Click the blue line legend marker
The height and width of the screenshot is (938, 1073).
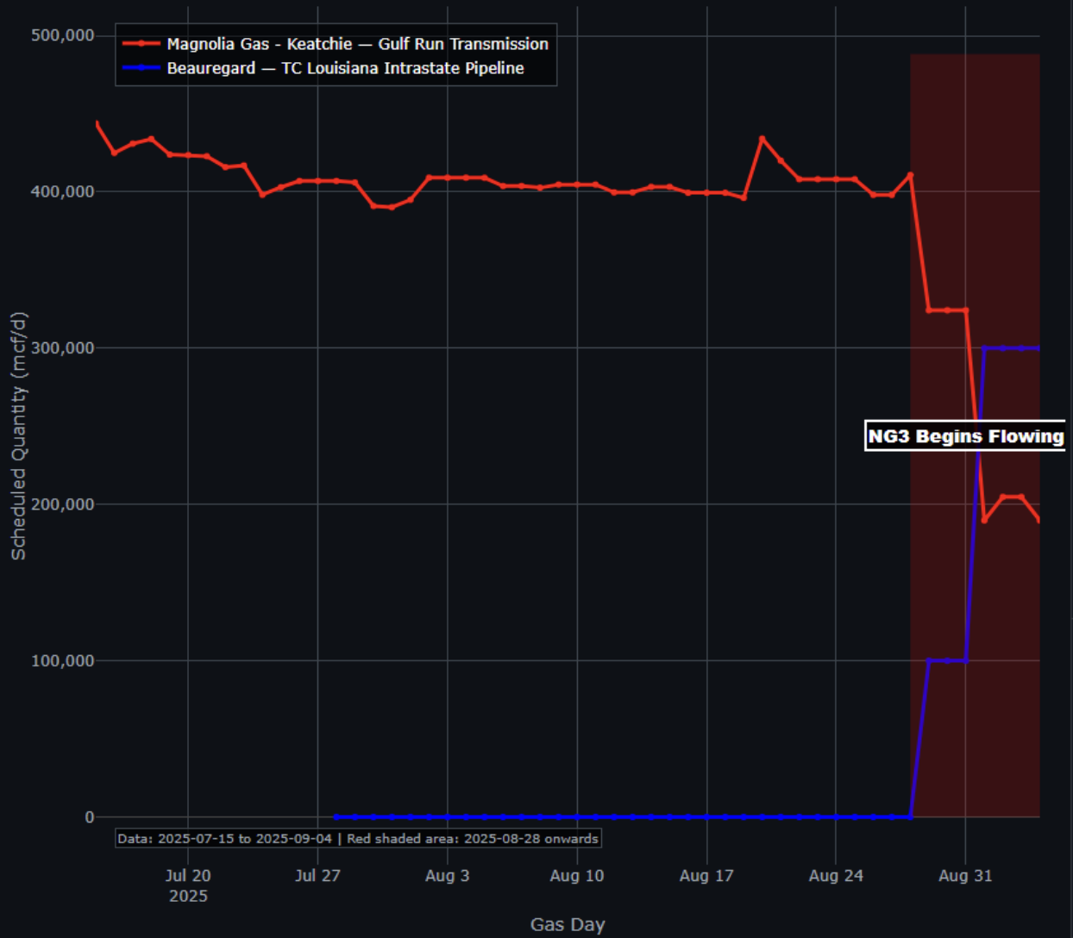[x=141, y=68]
